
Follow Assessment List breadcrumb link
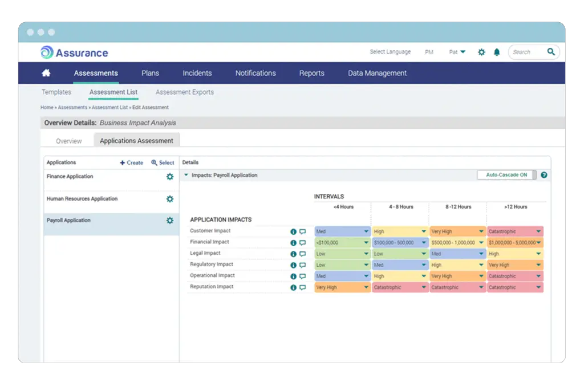click(x=110, y=108)
